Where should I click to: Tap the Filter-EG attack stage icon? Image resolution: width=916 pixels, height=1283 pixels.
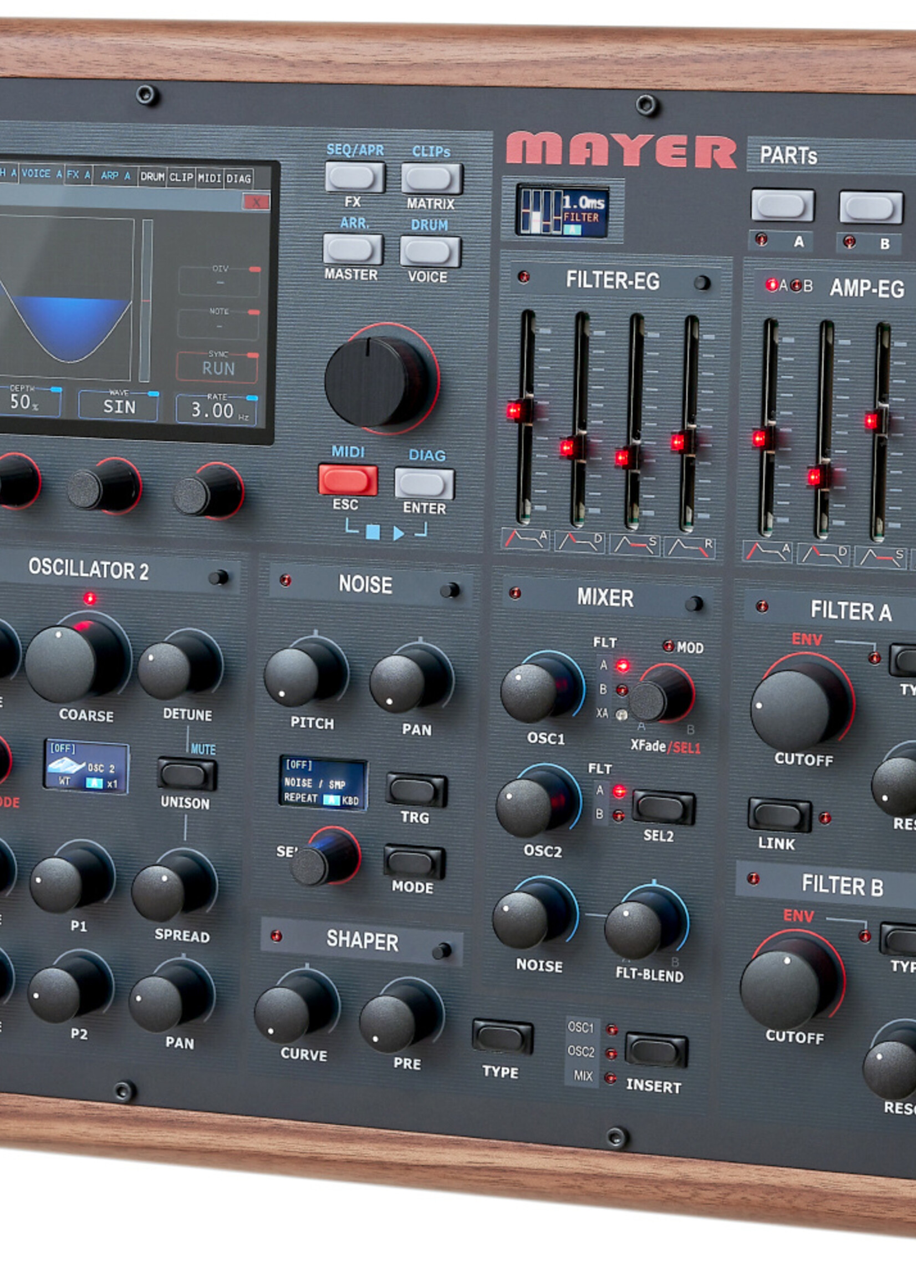526,539
